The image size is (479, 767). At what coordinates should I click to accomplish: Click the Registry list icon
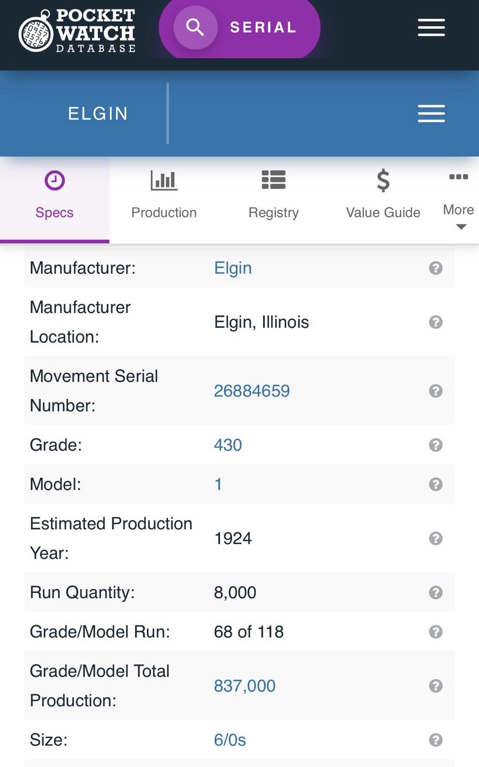[273, 180]
